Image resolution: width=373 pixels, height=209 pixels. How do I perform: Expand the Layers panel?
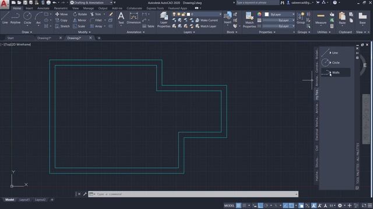(x=189, y=32)
